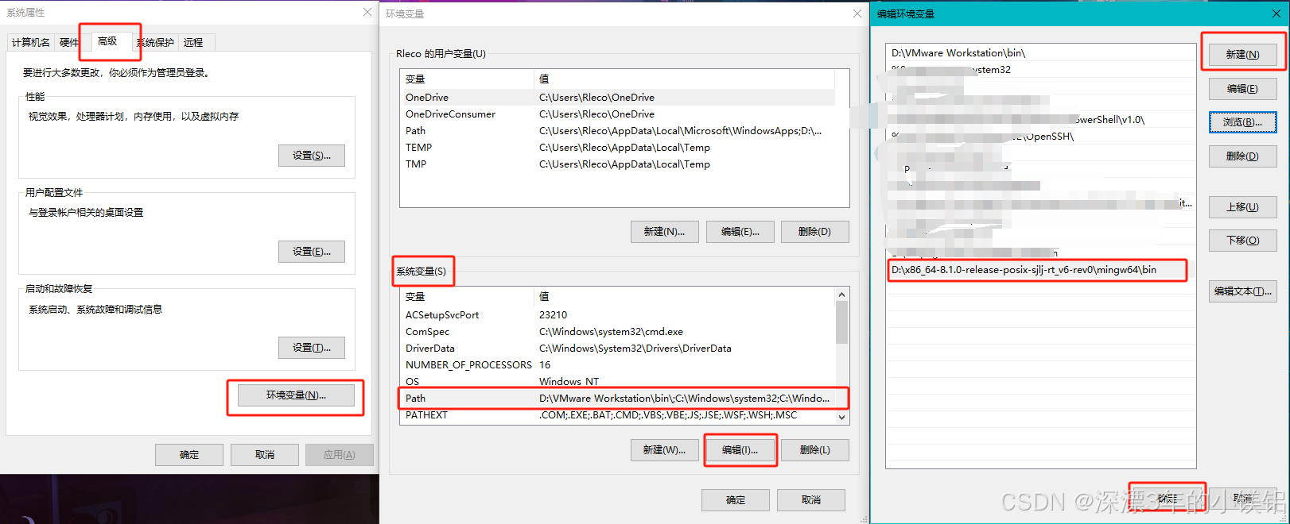Click 确定 in 编辑环境变量 window
Screen dimensions: 1290x524
[x=1168, y=499]
